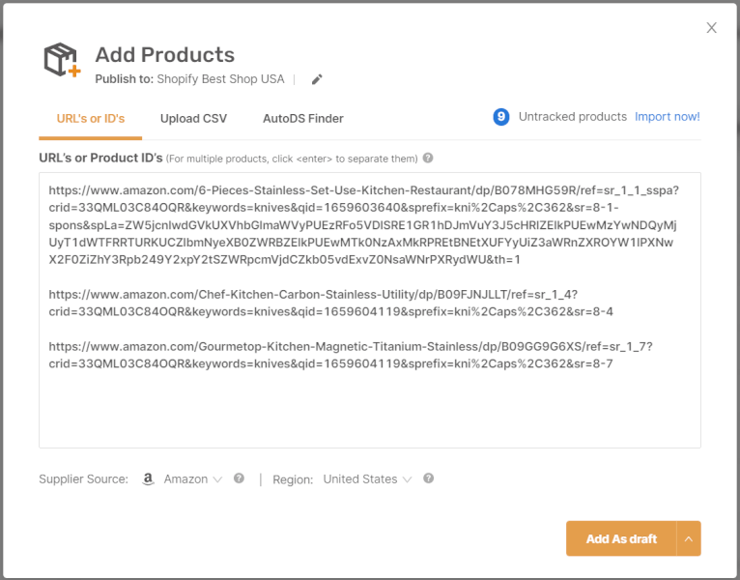
Task: Click help icon beside Region dropdown
Action: tap(429, 478)
